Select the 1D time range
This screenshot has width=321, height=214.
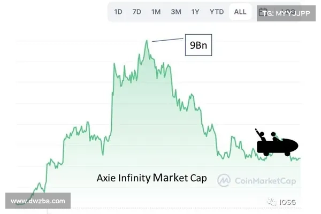click(x=118, y=12)
